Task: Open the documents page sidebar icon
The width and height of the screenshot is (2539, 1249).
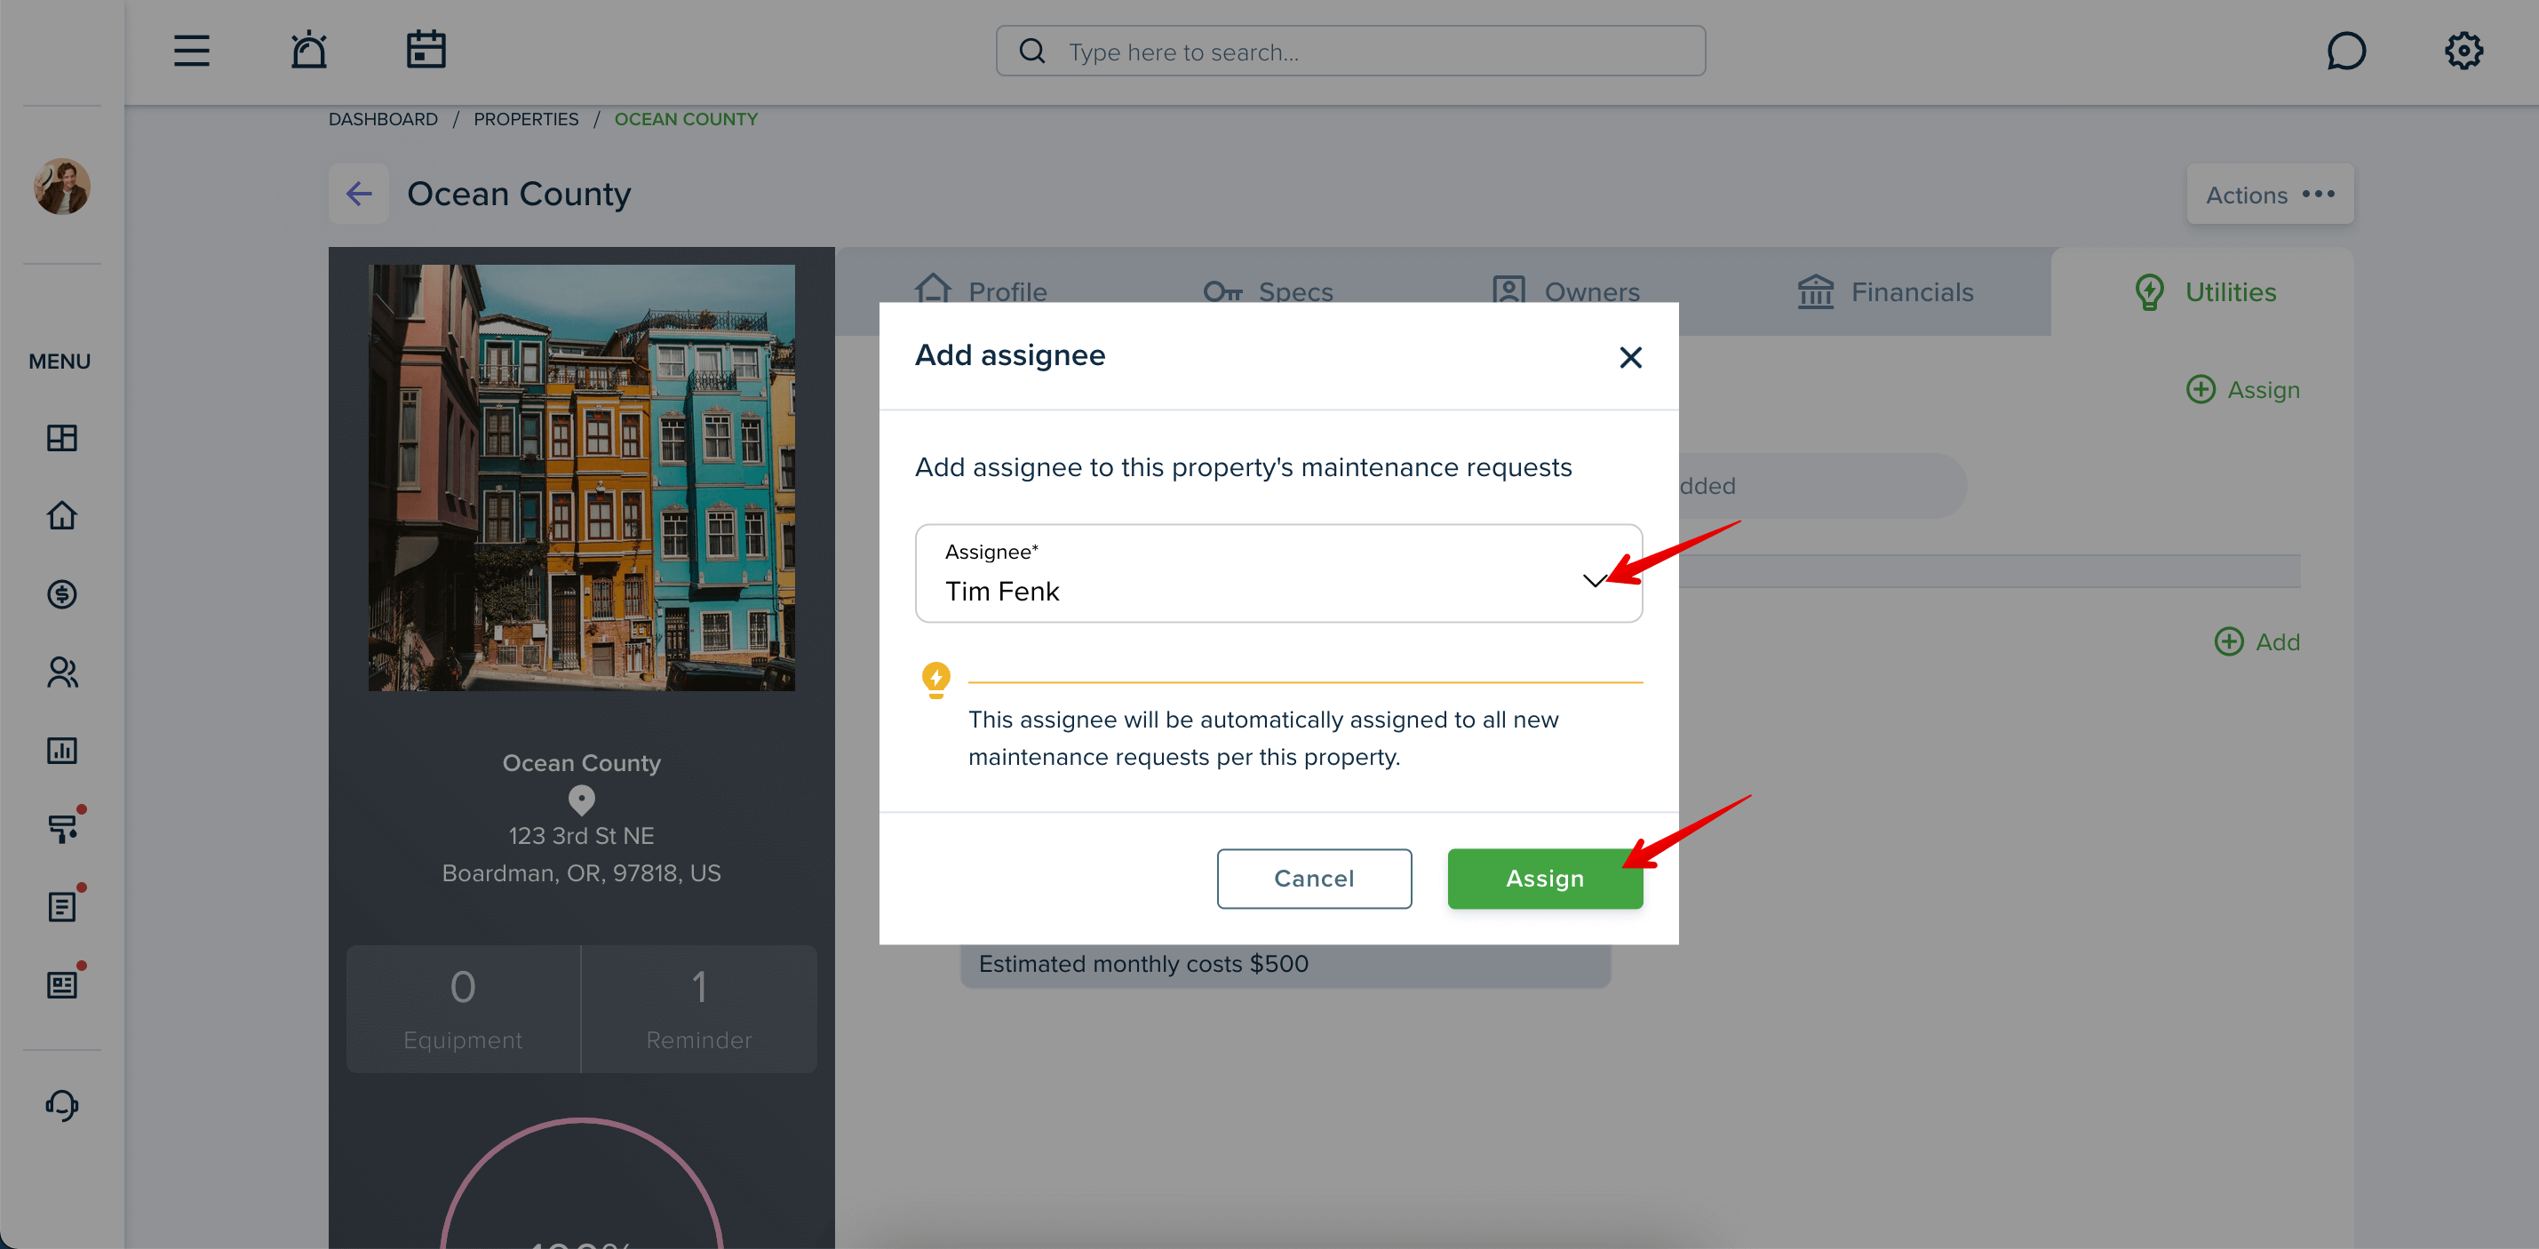Action: pos(62,907)
